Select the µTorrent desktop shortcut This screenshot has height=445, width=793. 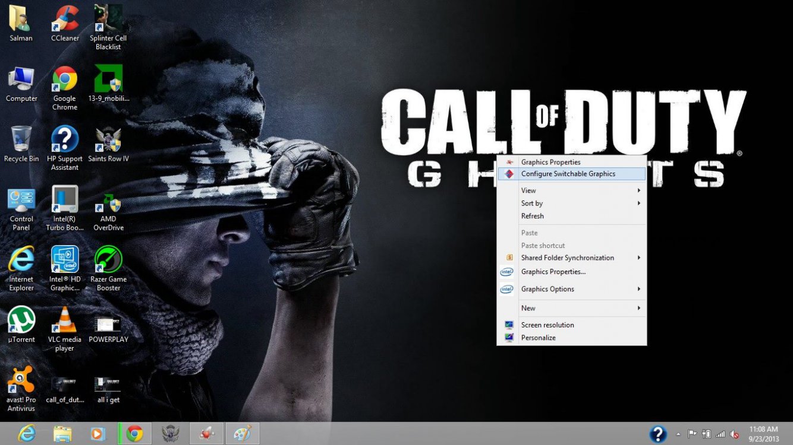point(21,325)
